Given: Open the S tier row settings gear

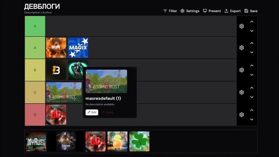Looking at the screenshot, I should coord(242,26).
